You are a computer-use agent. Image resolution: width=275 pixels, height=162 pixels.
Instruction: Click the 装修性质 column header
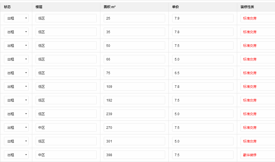click(247, 7)
